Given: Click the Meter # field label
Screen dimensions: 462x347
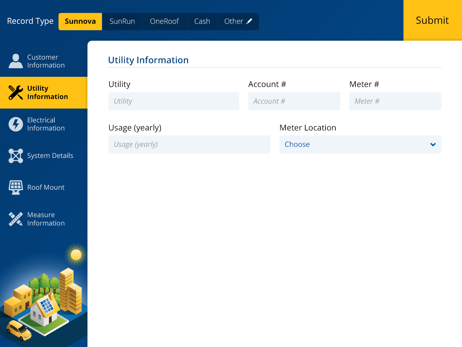Looking at the screenshot, I should pyautogui.click(x=364, y=84).
